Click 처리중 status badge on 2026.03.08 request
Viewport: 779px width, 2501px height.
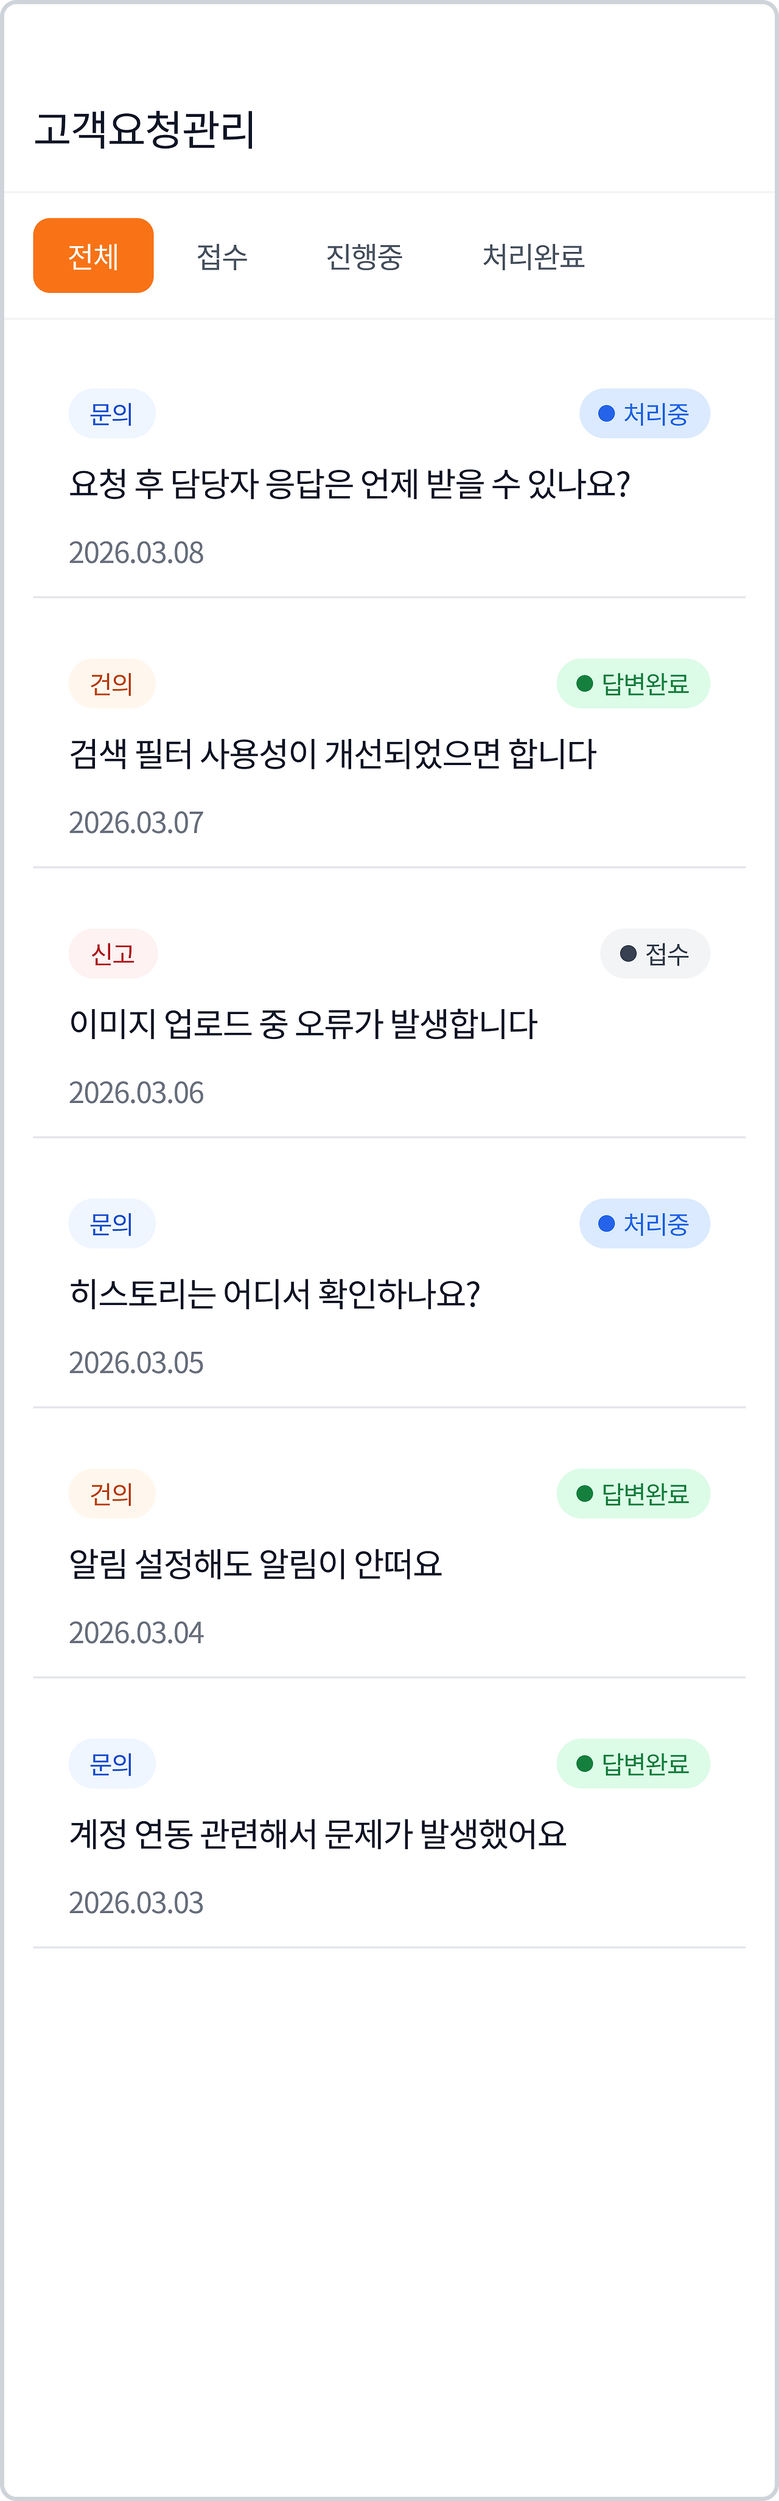(x=645, y=414)
